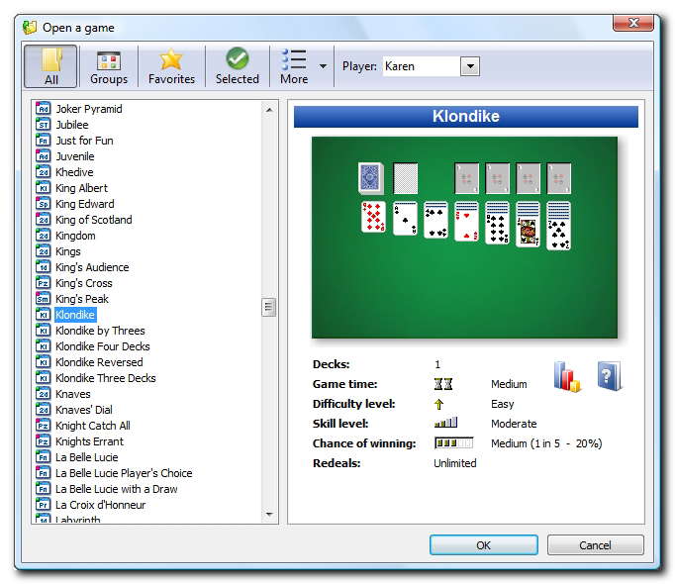
Task: Show all games with the All button
Action: (50, 66)
